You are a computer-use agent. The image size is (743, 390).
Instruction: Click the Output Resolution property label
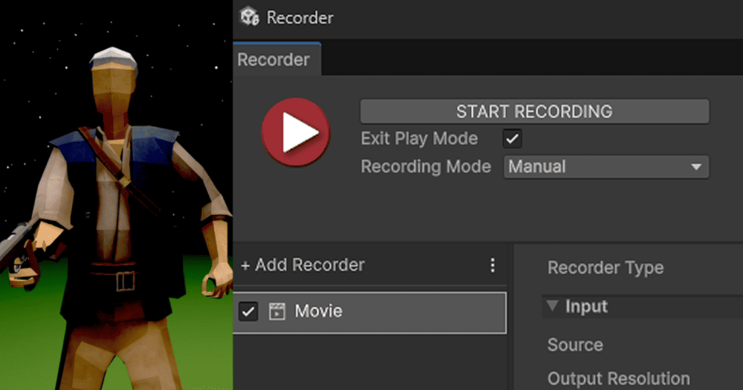tap(618, 378)
